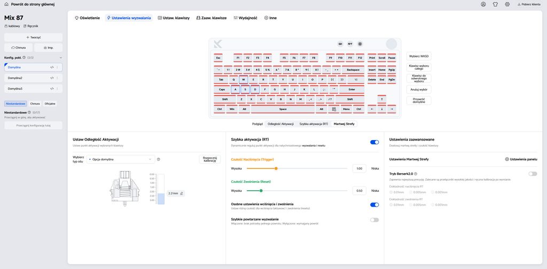The image size is (547, 269).
Task: Toggle Osobne ustawienia wciśnięcia i zwolnienia
Action: [x=374, y=205]
